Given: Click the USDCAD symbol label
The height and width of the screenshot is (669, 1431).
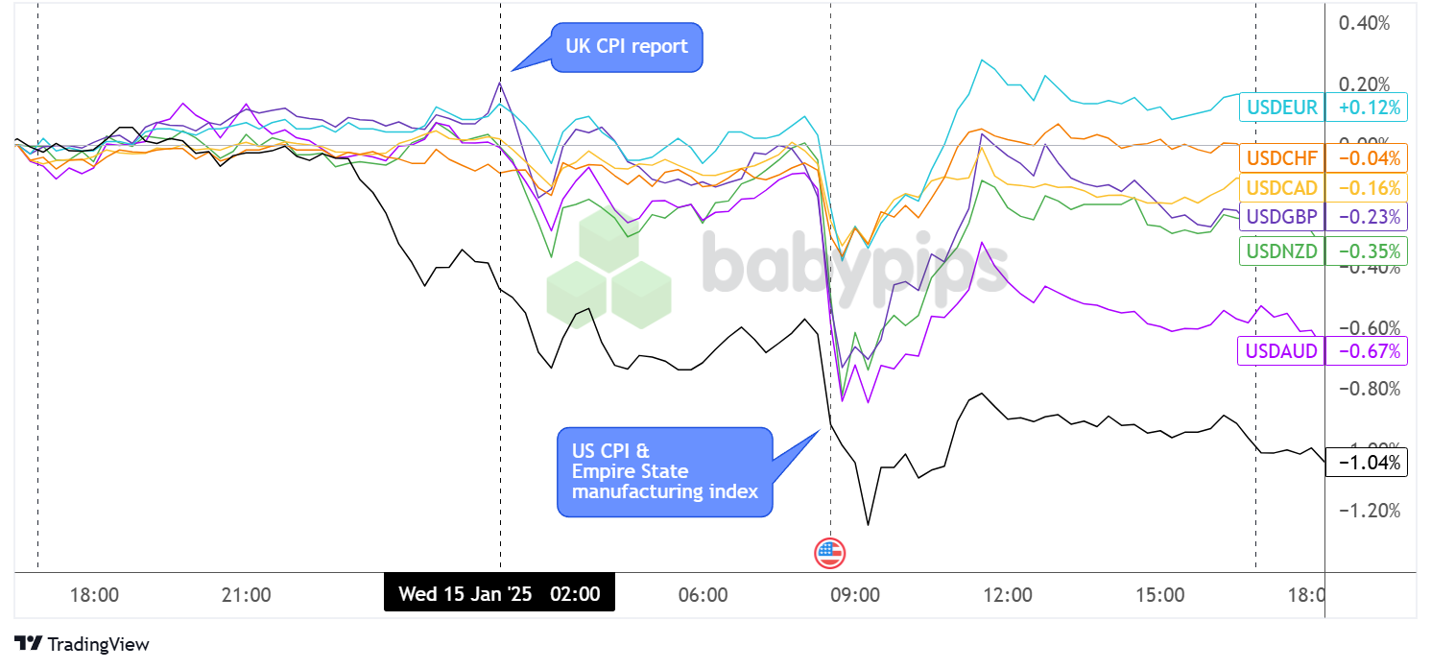Looking at the screenshot, I should [x=1281, y=187].
